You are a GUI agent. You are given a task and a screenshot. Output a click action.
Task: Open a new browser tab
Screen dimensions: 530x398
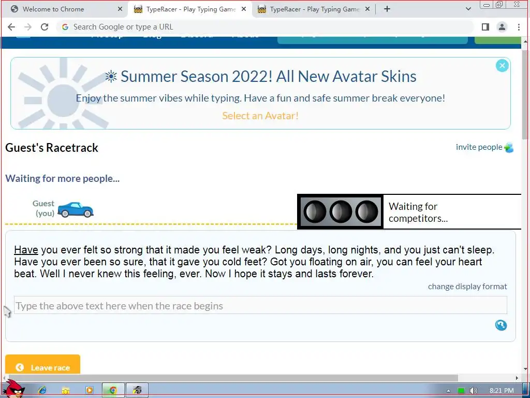387,9
